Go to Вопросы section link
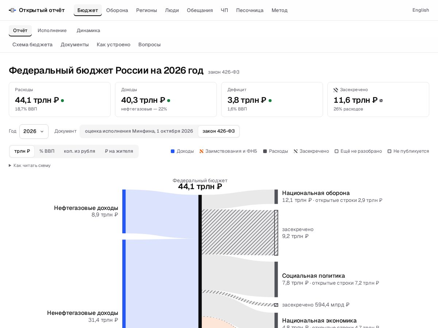 click(x=150, y=45)
